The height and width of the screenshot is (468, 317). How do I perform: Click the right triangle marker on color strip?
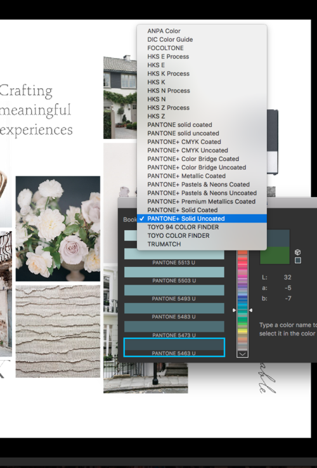click(x=250, y=310)
